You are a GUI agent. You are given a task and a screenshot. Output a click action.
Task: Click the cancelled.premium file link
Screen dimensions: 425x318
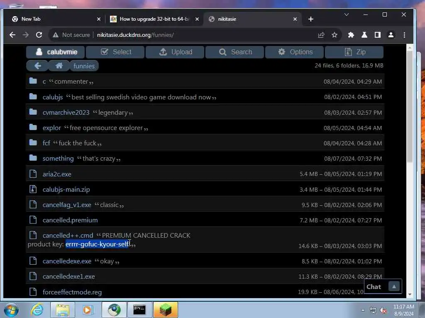pyautogui.click(x=70, y=220)
